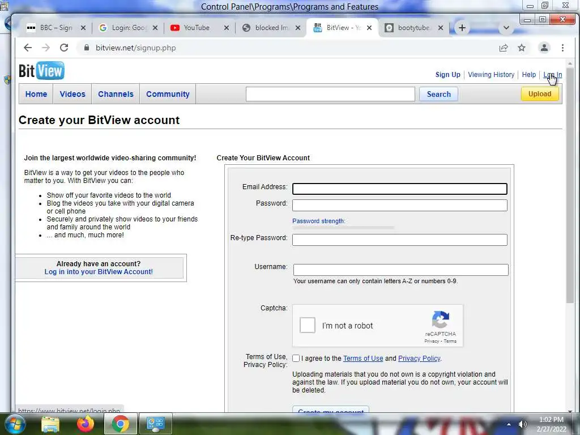Close the blocked images tab

point(298,28)
